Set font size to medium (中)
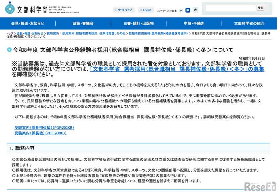Screen dimensions: 277x192 coord(188,10)
